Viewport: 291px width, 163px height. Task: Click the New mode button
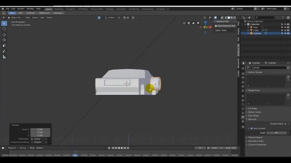12,13
